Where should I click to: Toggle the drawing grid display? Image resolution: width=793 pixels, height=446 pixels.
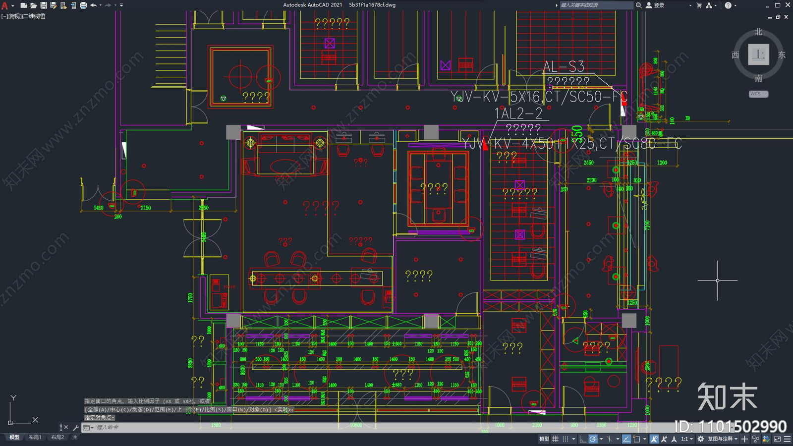(555, 439)
